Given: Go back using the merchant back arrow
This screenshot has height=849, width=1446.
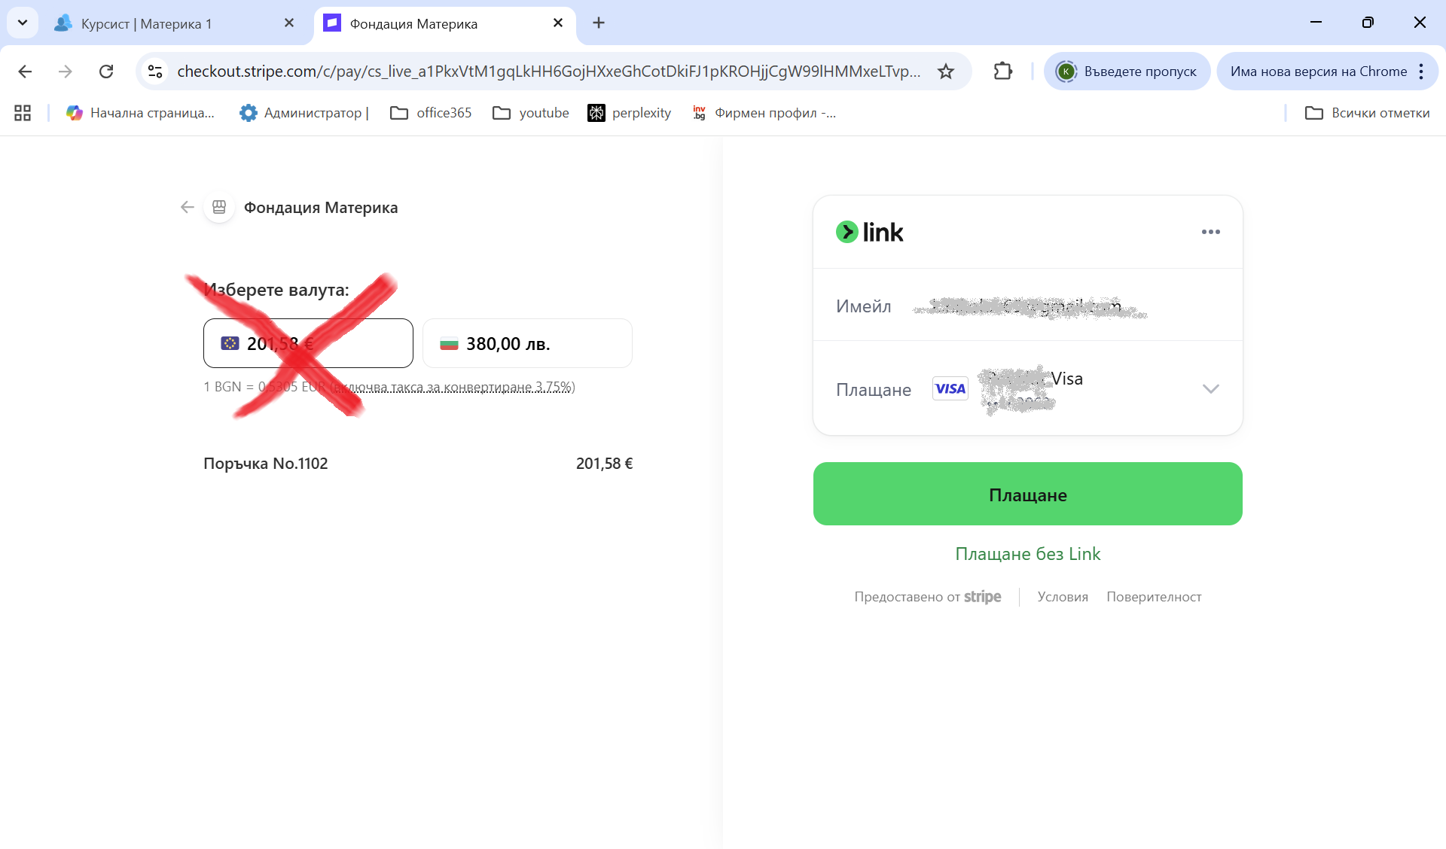Looking at the screenshot, I should click(x=188, y=207).
